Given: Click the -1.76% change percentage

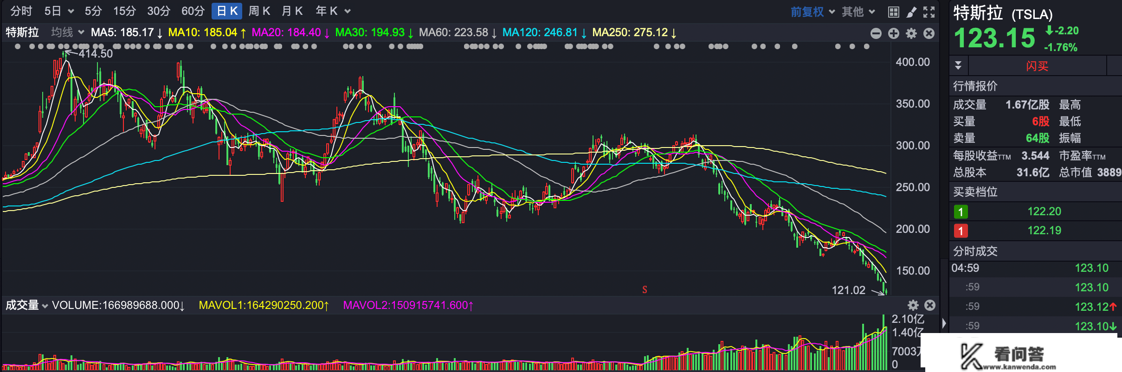Looking at the screenshot, I should click(1061, 47).
